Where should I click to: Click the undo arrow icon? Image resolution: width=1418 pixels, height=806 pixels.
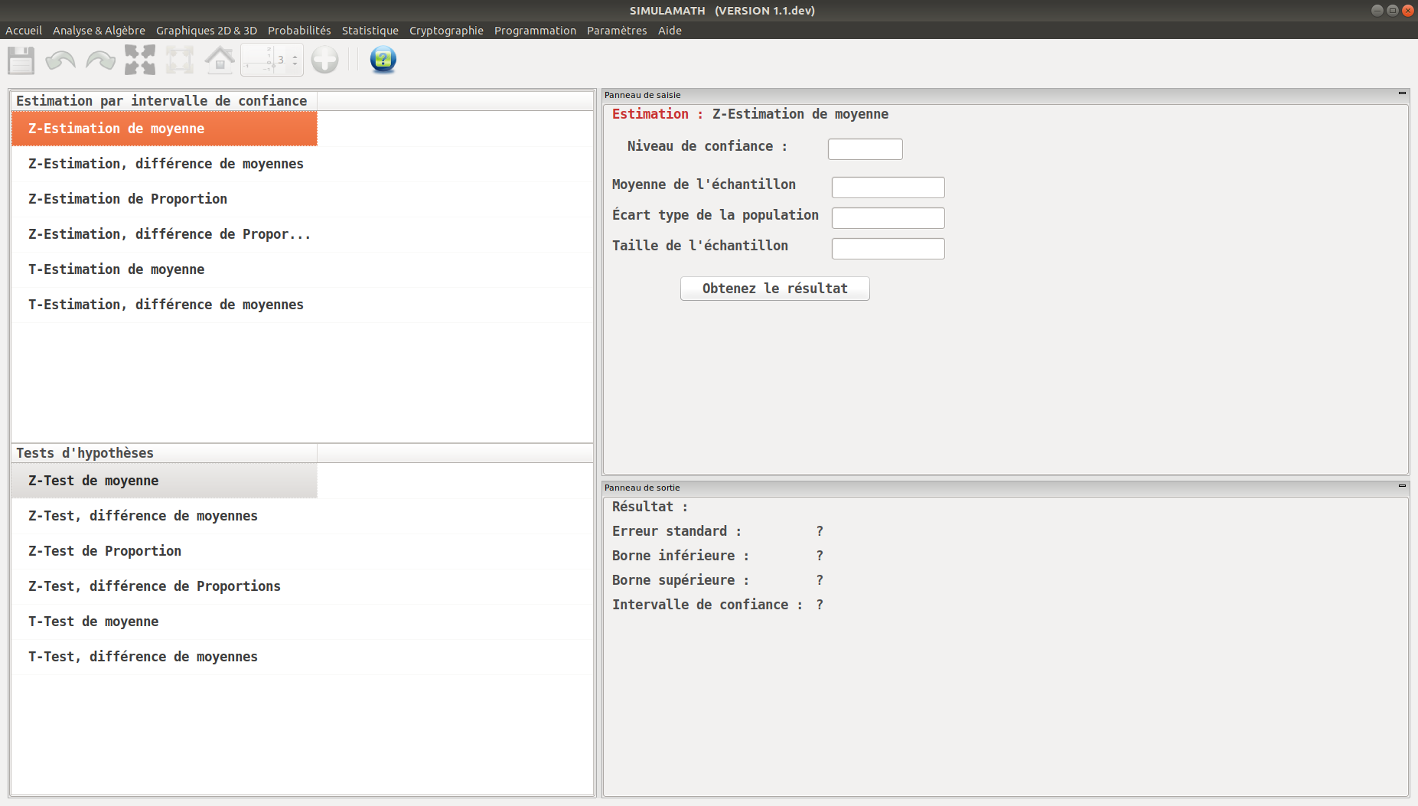tap(60, 60)
